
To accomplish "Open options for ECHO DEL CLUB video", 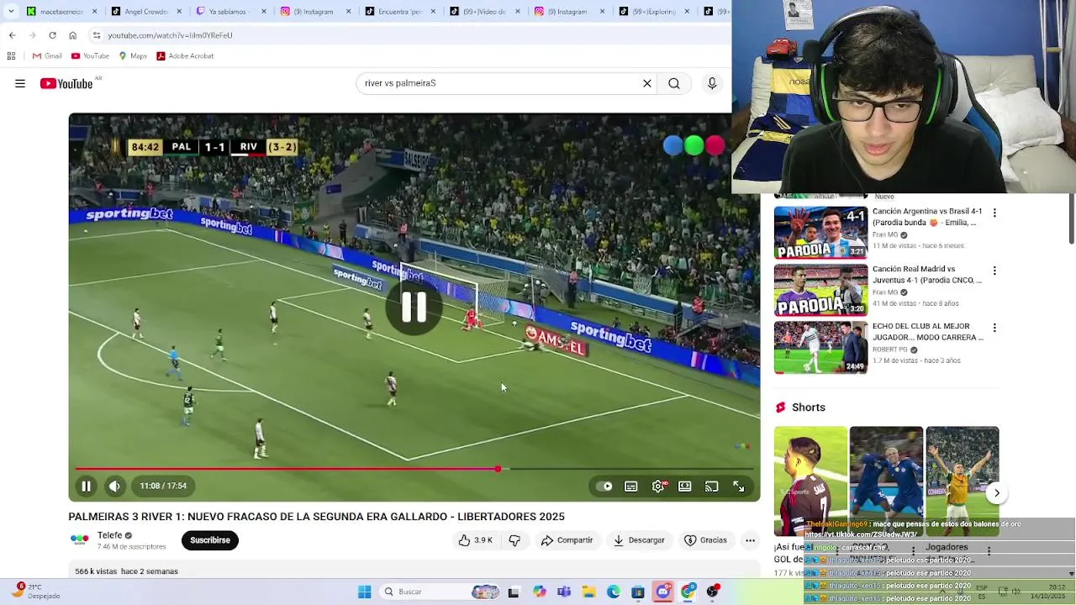I will tap(994, 328).
